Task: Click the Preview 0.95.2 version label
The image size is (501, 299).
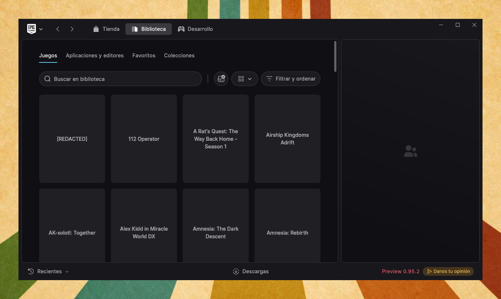Action: (x=401, y=271)
